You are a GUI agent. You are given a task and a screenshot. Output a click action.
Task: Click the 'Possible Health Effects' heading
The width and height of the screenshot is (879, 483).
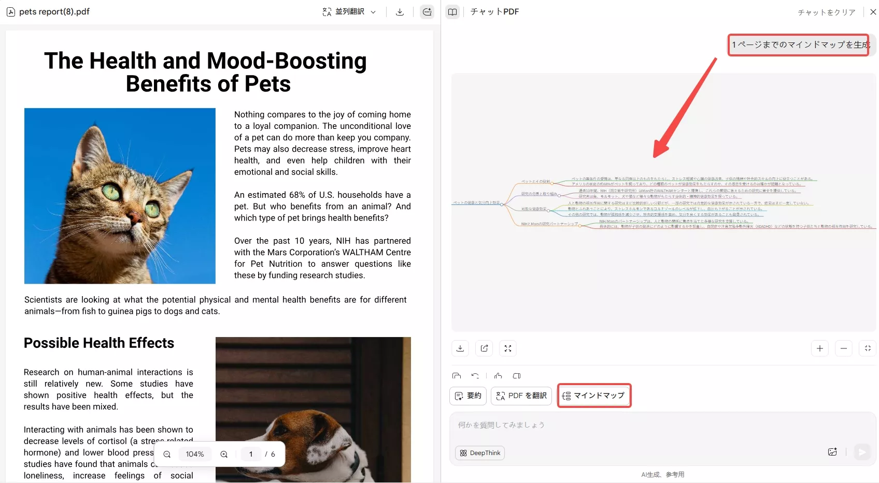coord(99,343)
